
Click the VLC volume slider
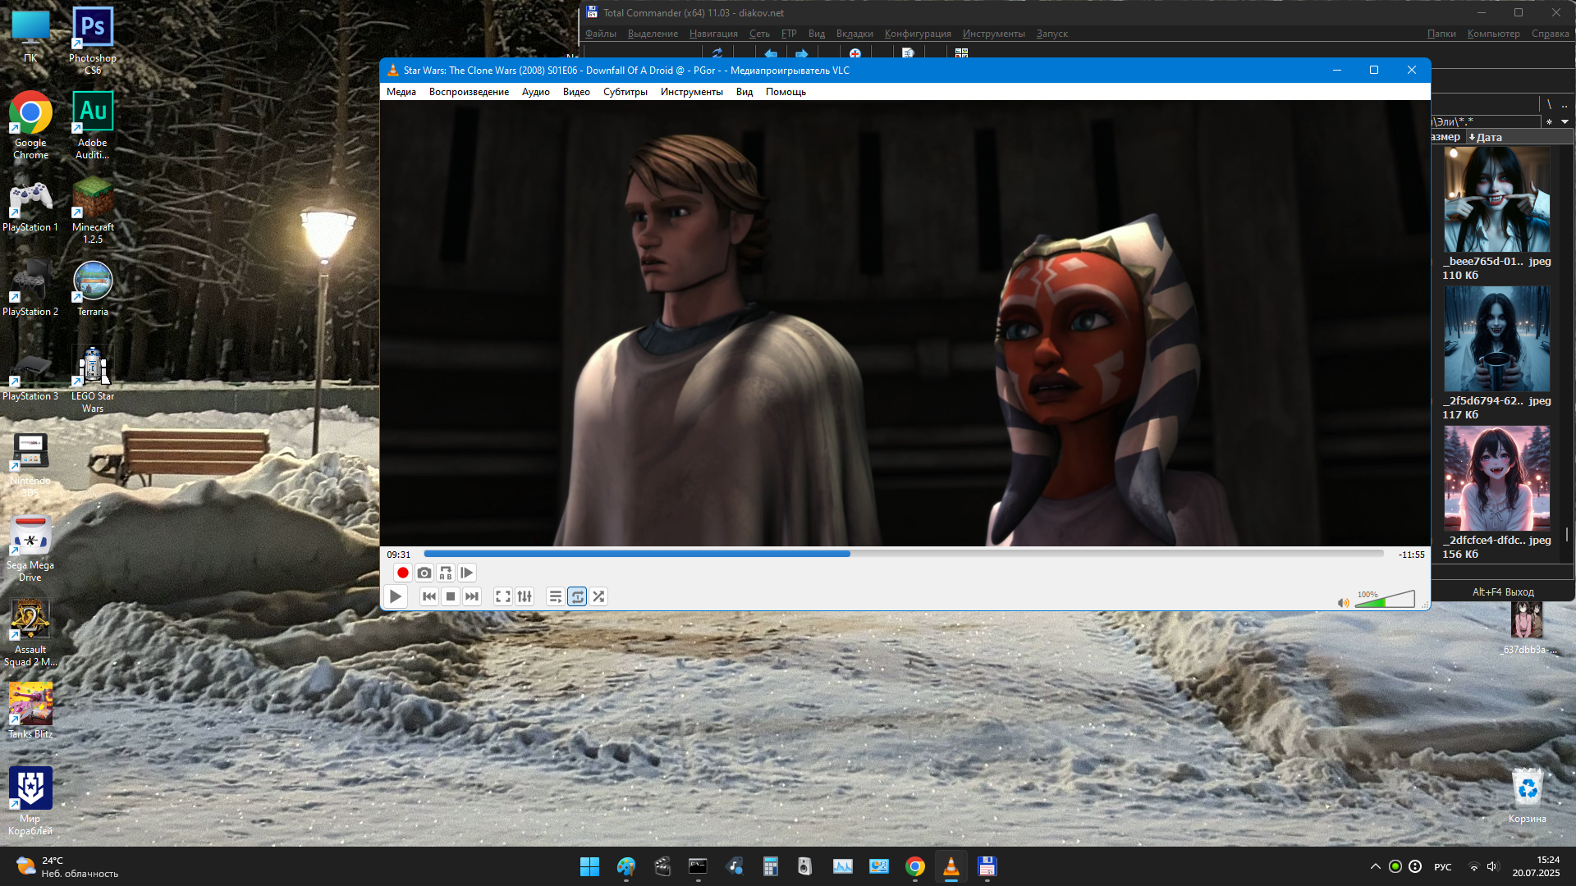tap(1385, 601)
